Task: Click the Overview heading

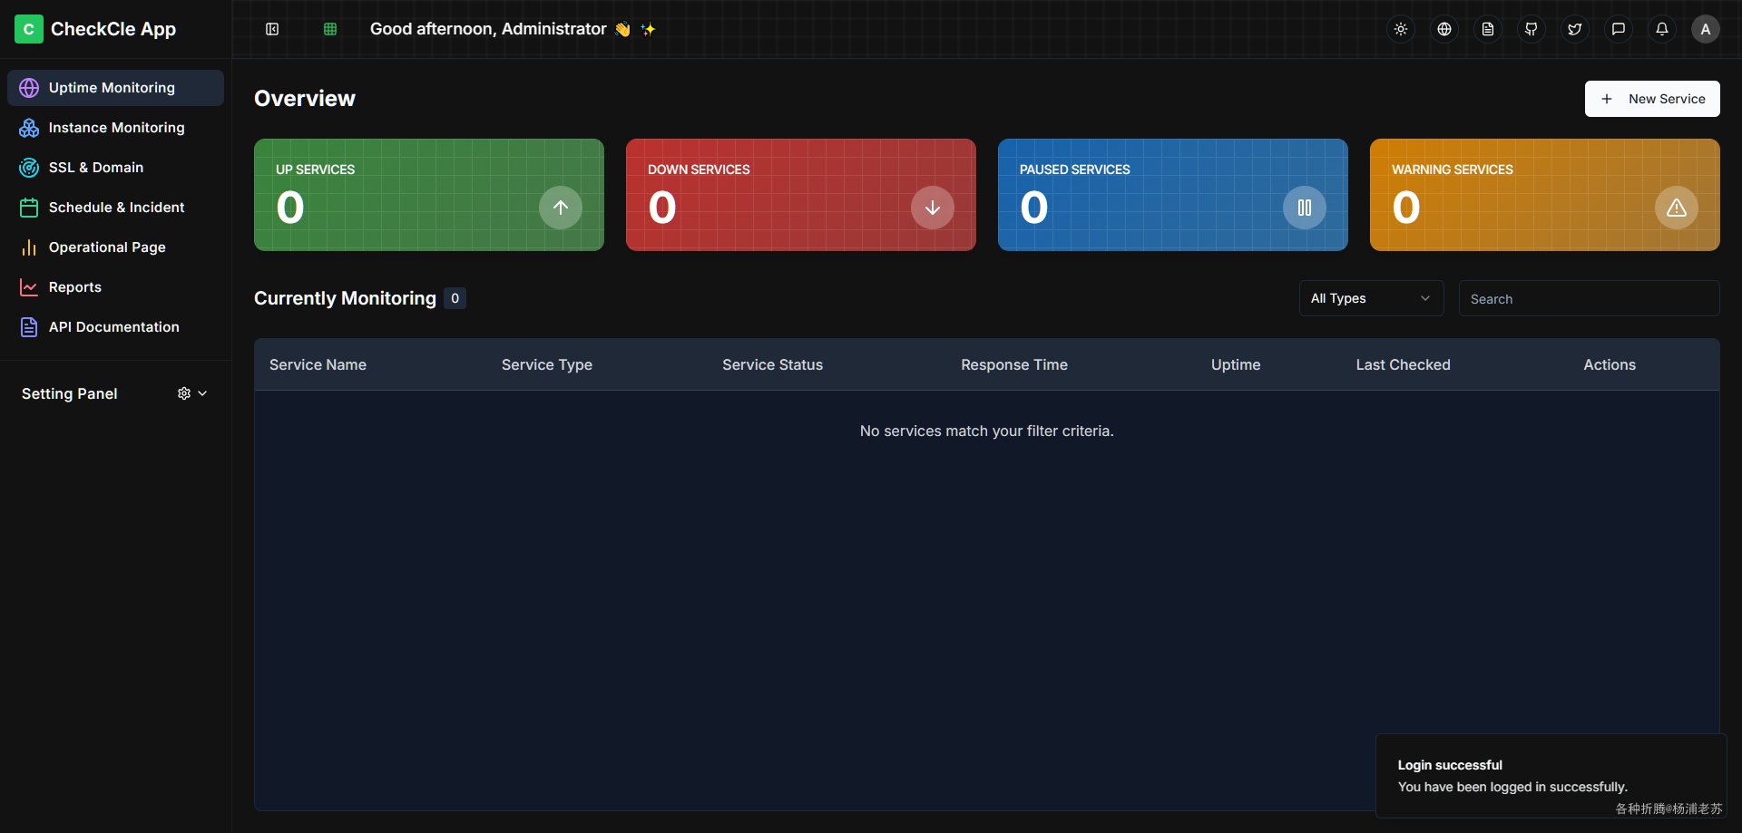Action: (x=305, y=99)
